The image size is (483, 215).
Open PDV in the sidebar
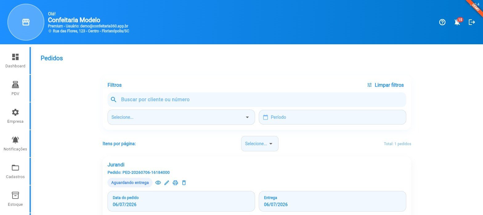pos(15,88)
